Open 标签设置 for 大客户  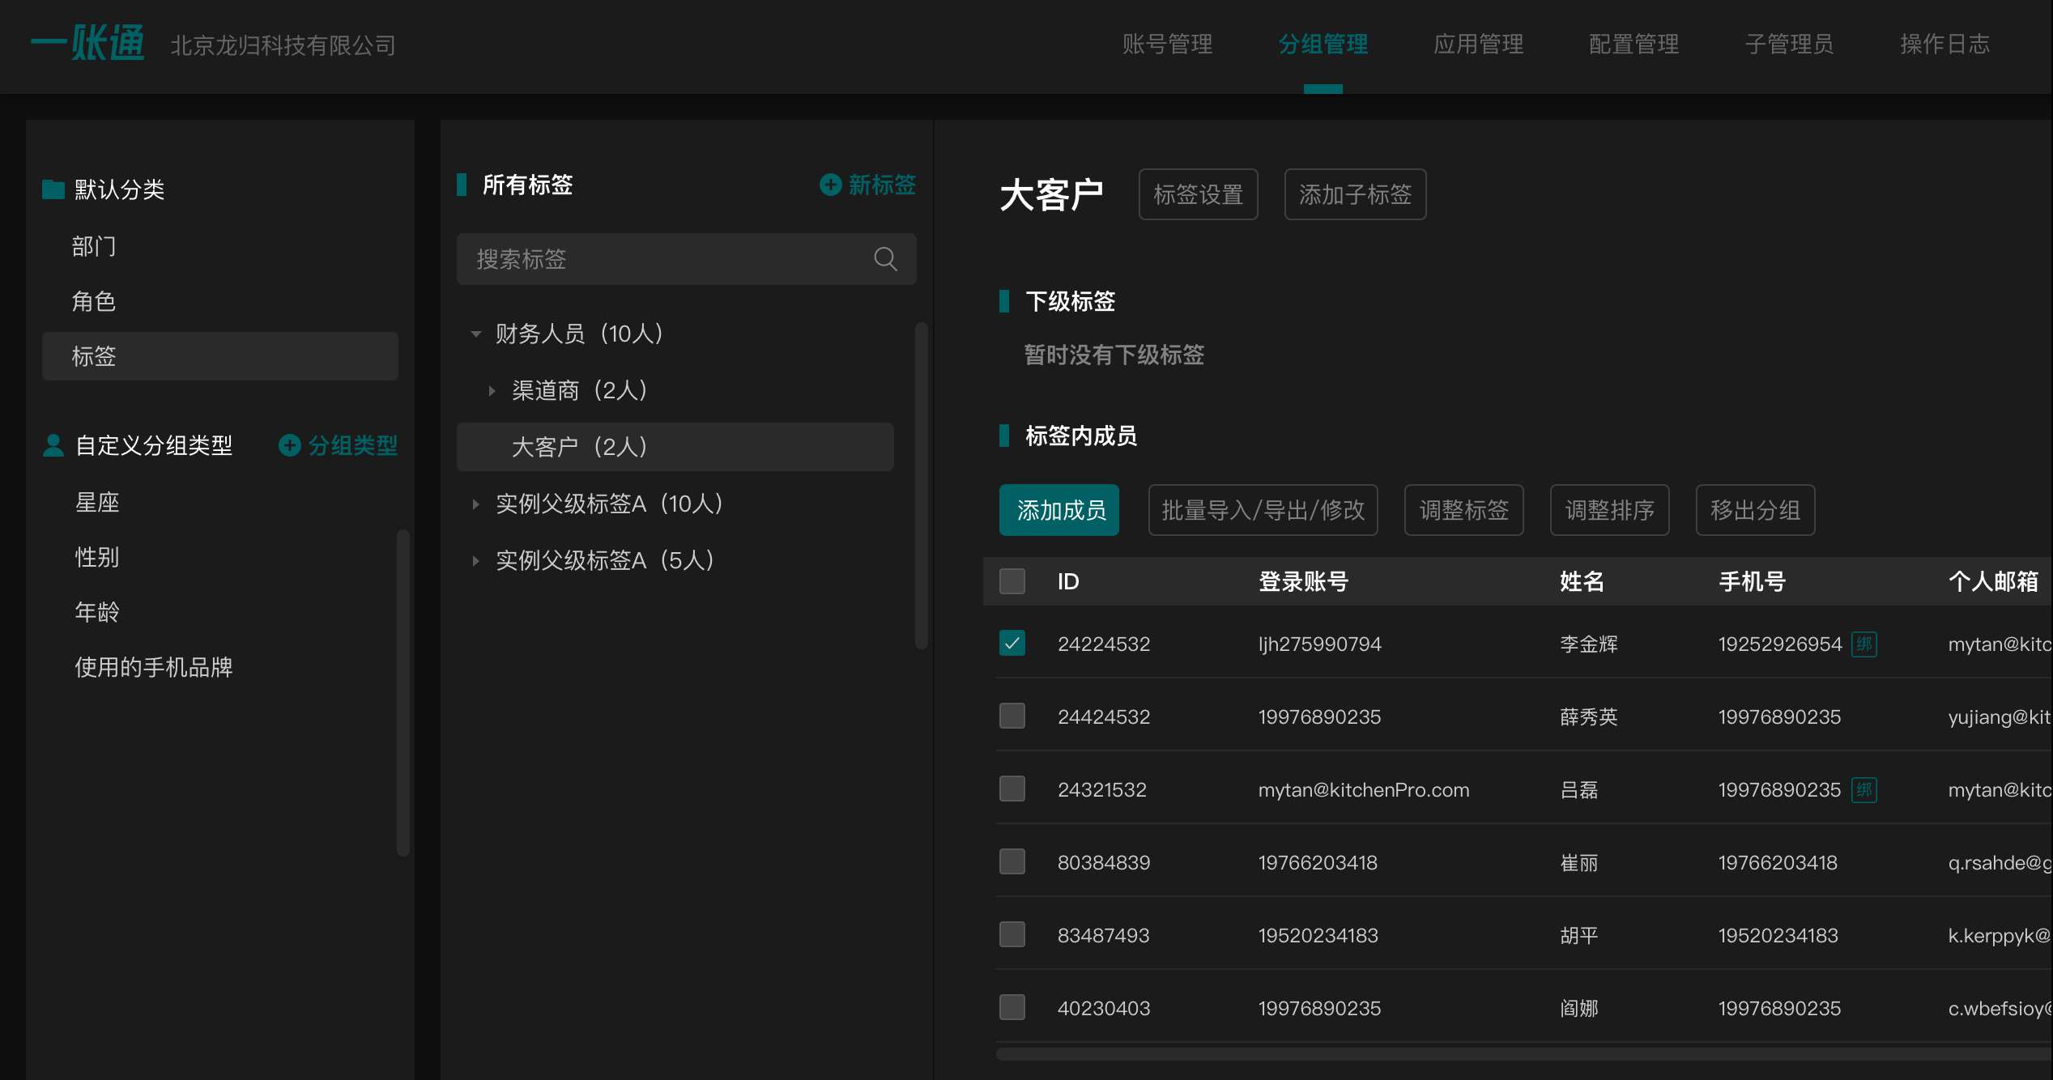coord(1198,194)
